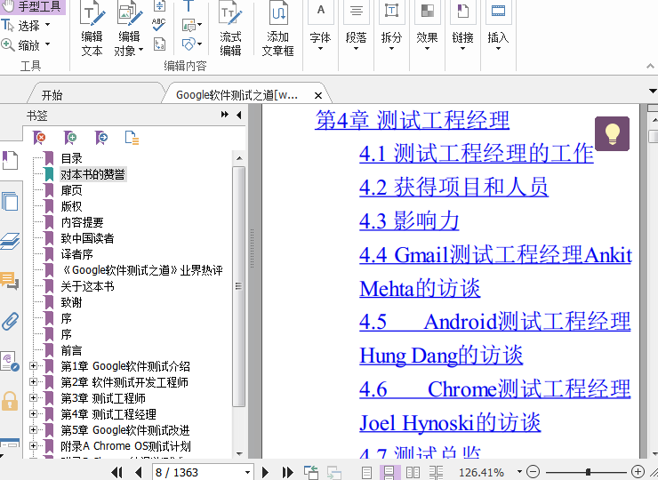Open the 第4章 测试工程经理 heading link
Viewport: 658px width, 480px height.
click(412, 120)
